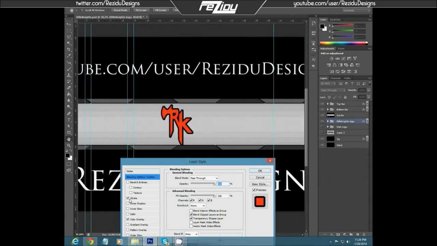Select the Crop tool
The height and width of the screenshot is (246, 437).
[69, 50]
